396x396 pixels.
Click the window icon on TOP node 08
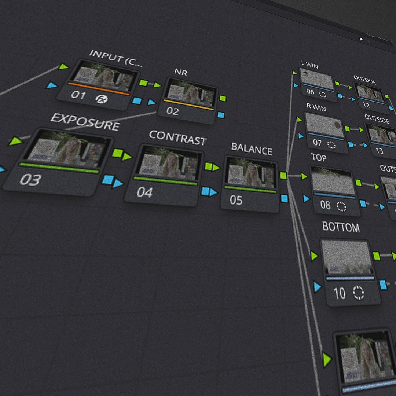pyautogui.click(x=341, y=207)
